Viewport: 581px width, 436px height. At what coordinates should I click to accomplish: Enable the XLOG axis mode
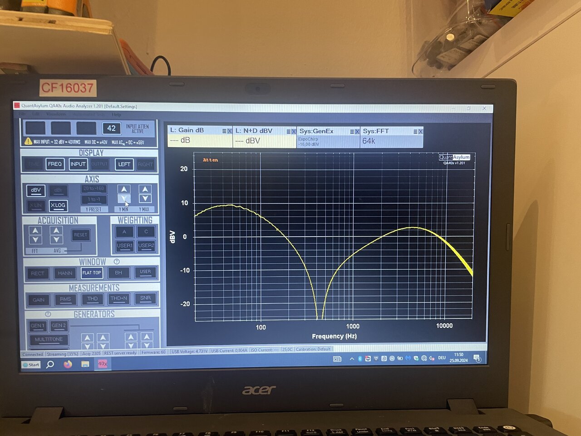click(x=58, y=205)
